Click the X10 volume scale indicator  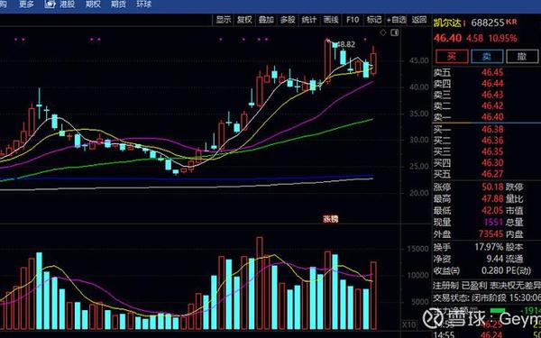(x=408, y=324)
